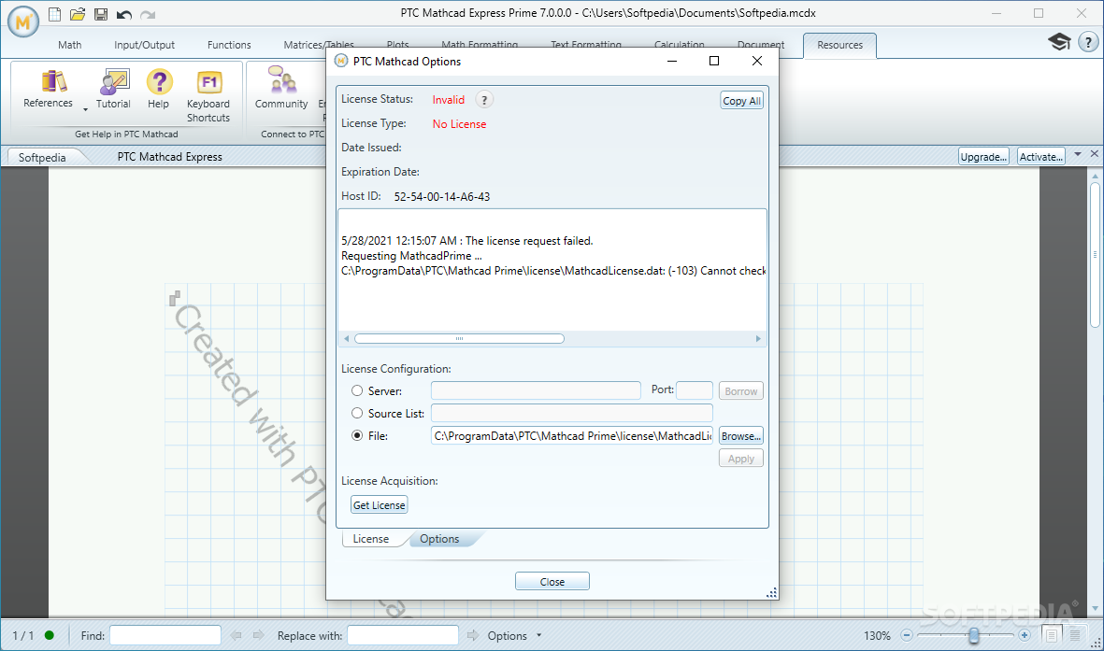Open a file with the folder icon
1104x651 pixels.
(78, 14)
